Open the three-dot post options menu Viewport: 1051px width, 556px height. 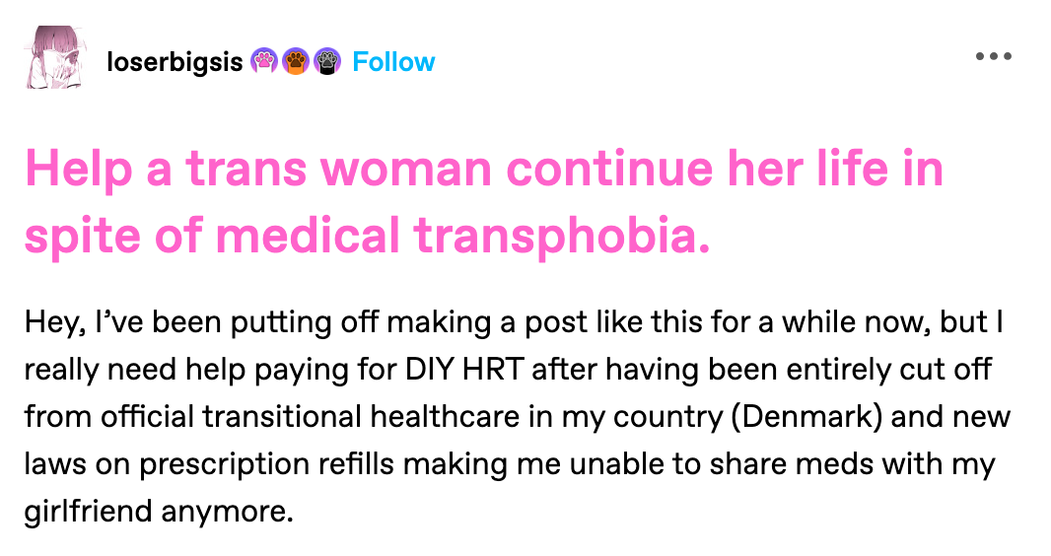click(x=993, y=56)
